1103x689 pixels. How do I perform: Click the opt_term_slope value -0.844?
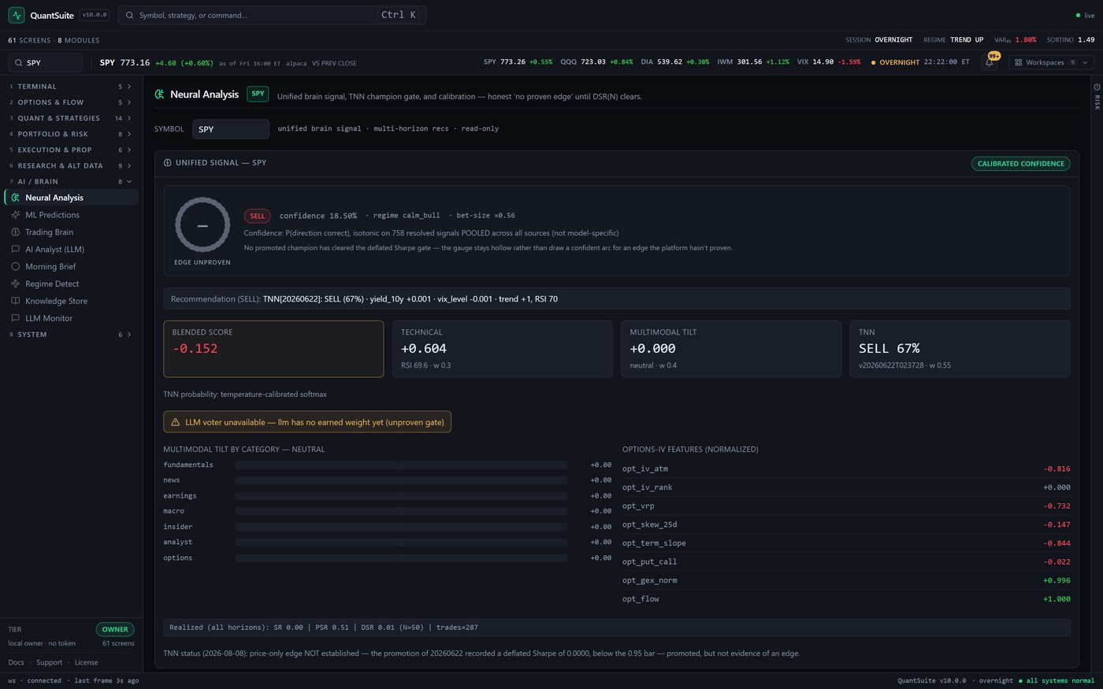pos(1057,543)
